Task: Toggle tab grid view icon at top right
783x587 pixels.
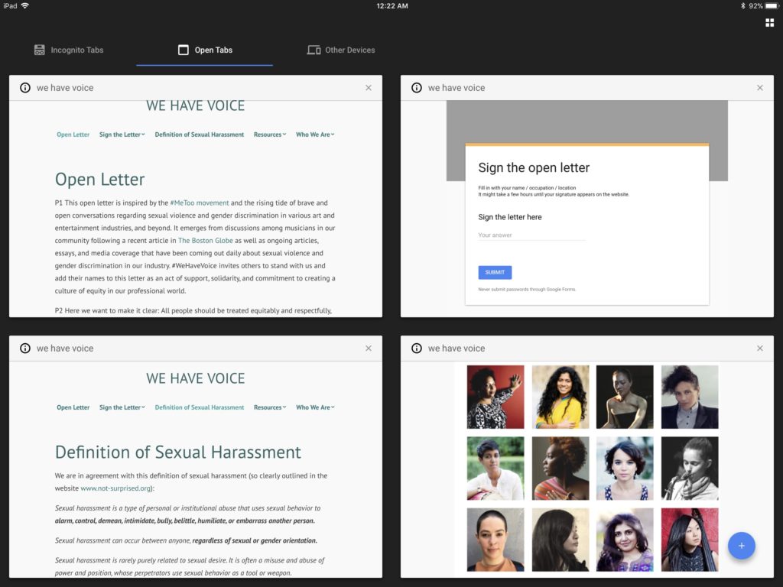Action: [769, 22]
